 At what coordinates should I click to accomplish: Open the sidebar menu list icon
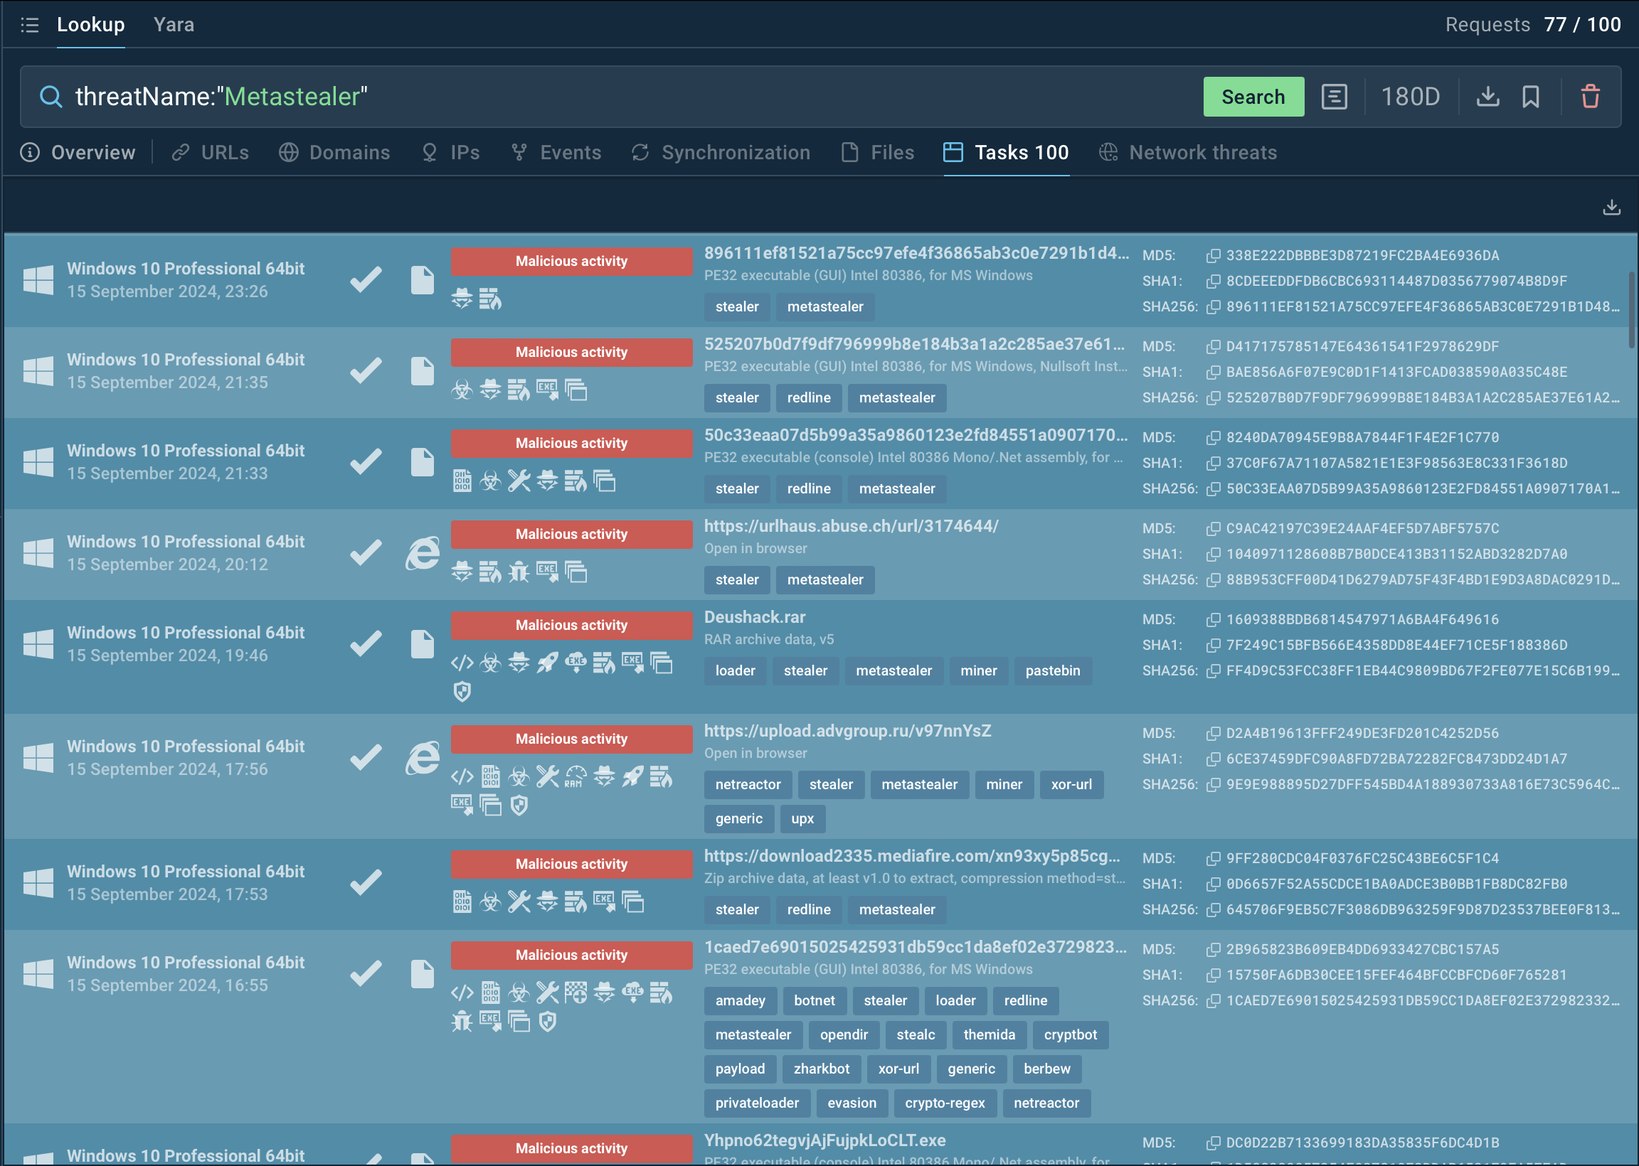click(x=29, y=25)
